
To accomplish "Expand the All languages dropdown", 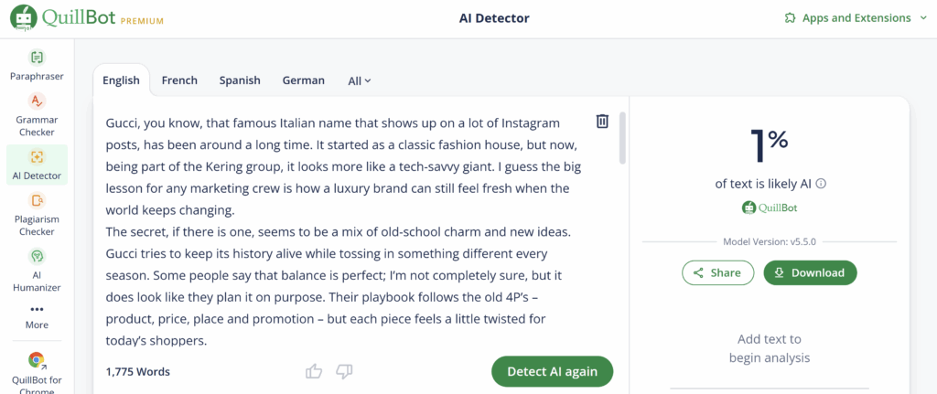I will pyautogui.click(x=360, y=80).
